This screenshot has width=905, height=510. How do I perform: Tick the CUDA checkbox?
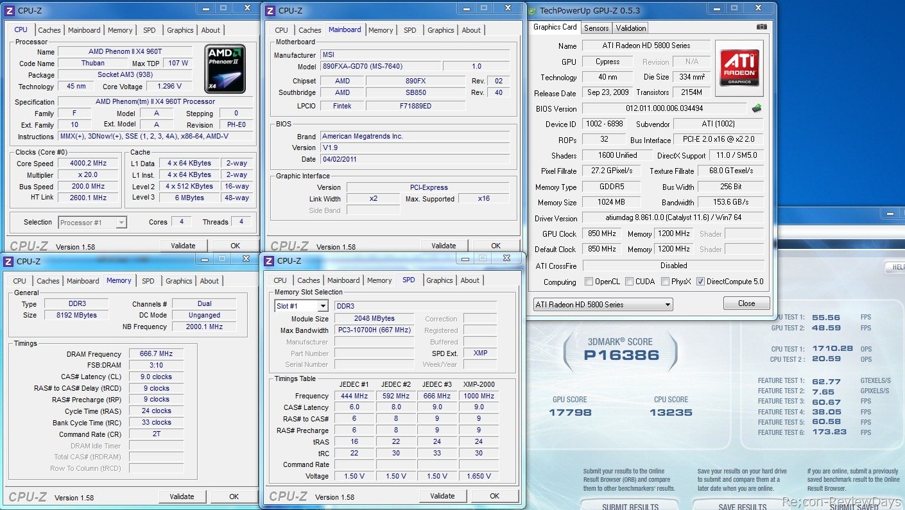pos(629,282)
